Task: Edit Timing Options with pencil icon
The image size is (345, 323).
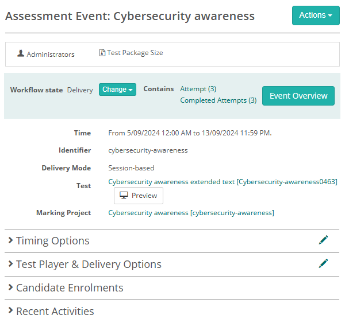Action: [x=323, y=240]
